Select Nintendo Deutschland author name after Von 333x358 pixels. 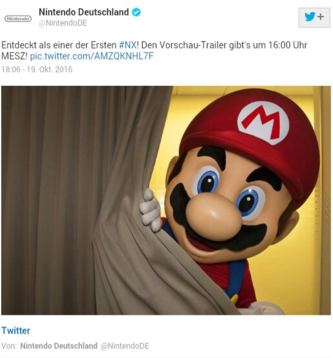59,346
